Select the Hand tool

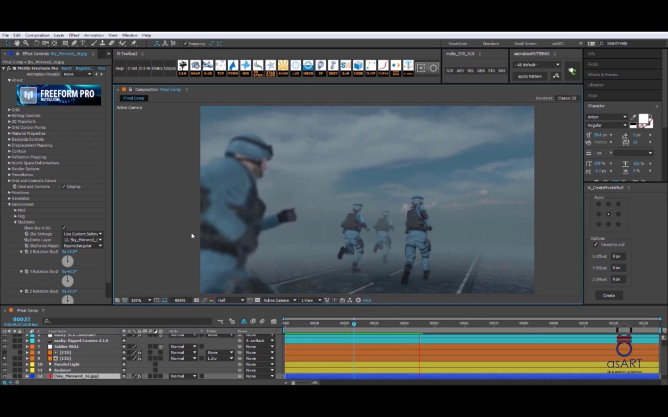(17, 43)
